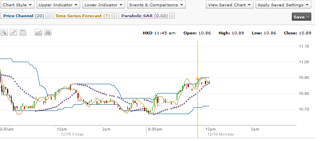The width and height of the screenshot is (325, 141).
Task: Open the Apply Saved Settings menu
Action: coord(283,5)
